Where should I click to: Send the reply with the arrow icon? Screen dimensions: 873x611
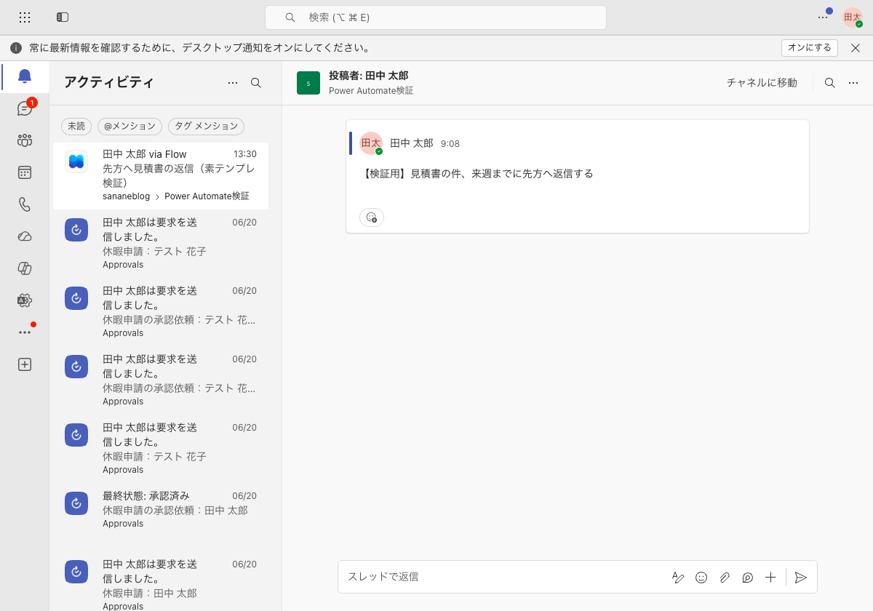tap(801, 578)
